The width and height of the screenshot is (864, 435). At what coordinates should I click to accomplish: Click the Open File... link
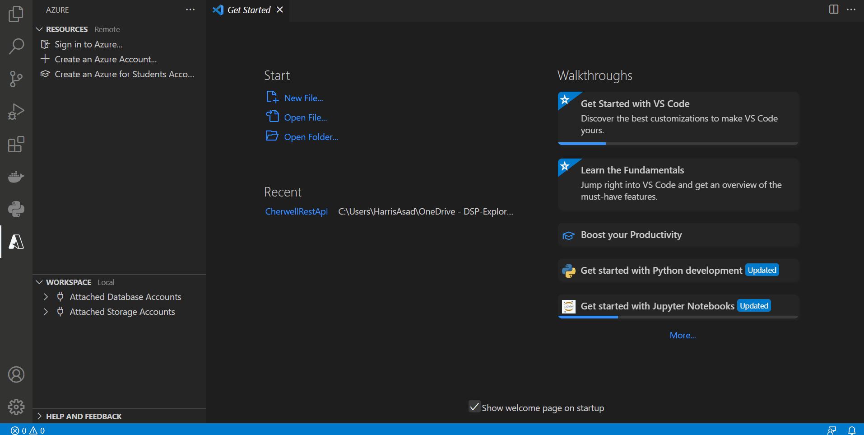tap(306, 117)
